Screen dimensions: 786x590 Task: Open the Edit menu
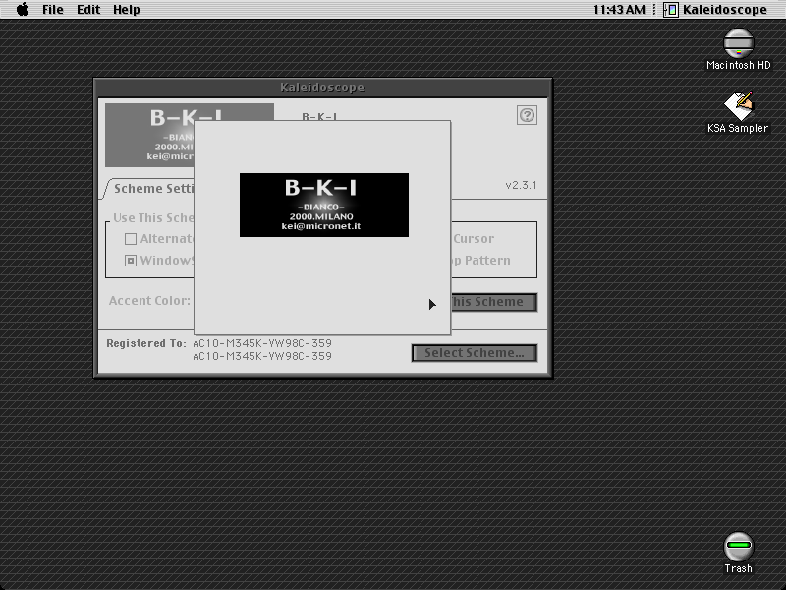[x=88, y=10]
